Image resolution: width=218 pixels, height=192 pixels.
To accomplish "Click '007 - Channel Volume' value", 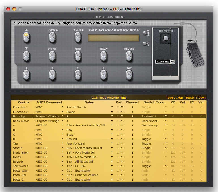I will pos(82,175).
